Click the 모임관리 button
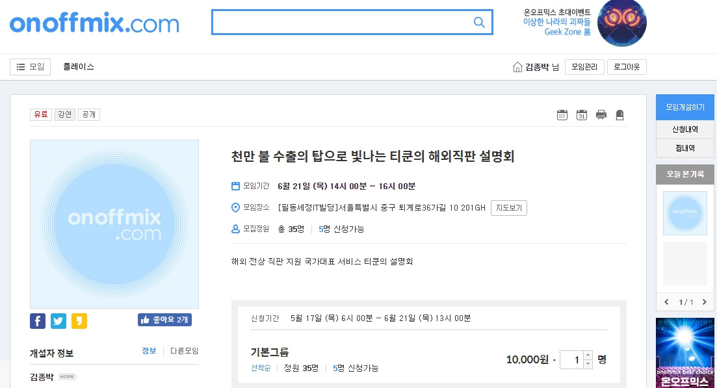The width and height of the screenshot is (717, 388). click(x=584, y=67)
